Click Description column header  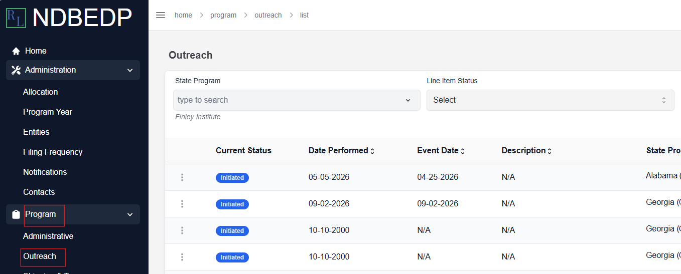pos(523,150)
